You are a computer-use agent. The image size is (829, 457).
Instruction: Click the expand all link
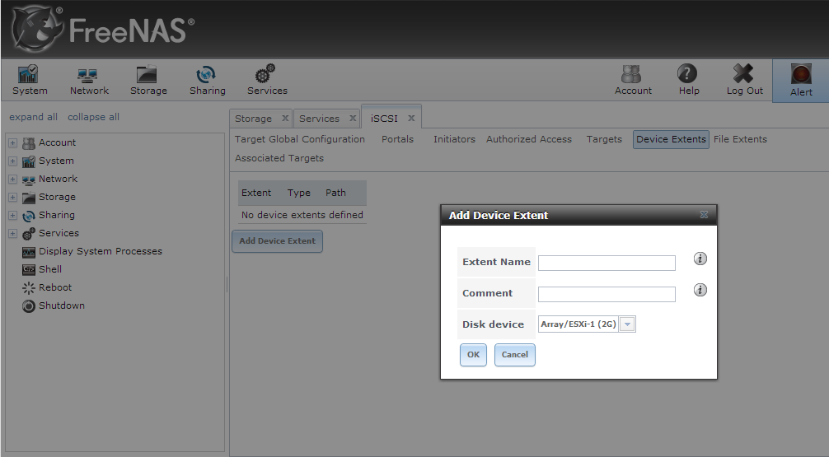[x=33, y=117]
